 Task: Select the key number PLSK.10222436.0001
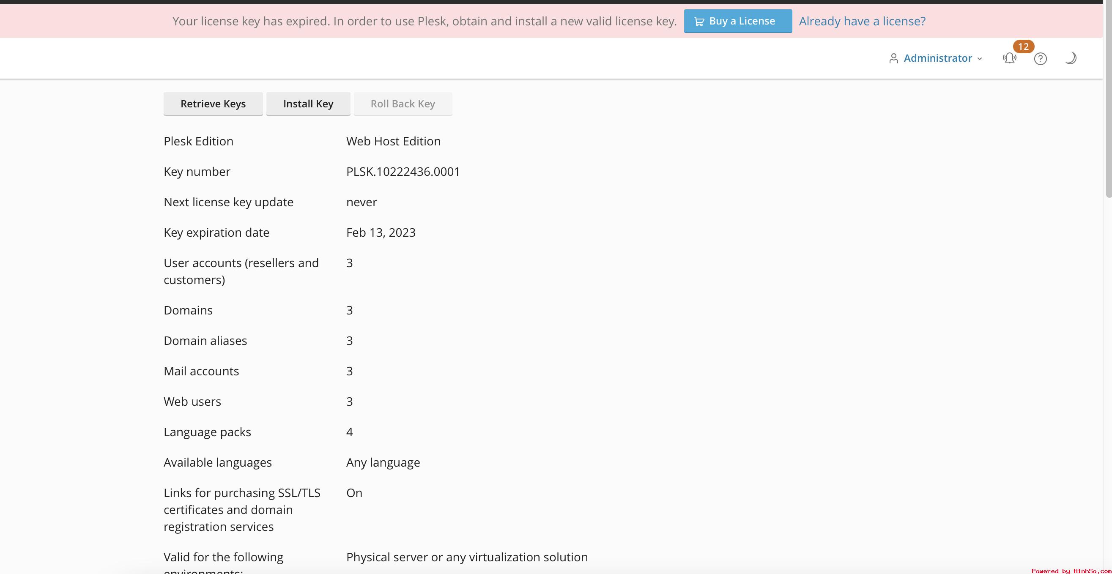point(403,172)
